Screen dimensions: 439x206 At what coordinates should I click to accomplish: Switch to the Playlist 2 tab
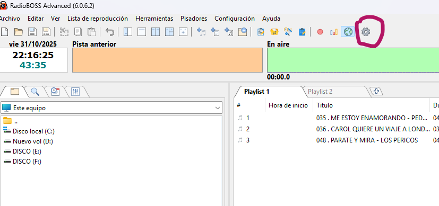[320, 92]
